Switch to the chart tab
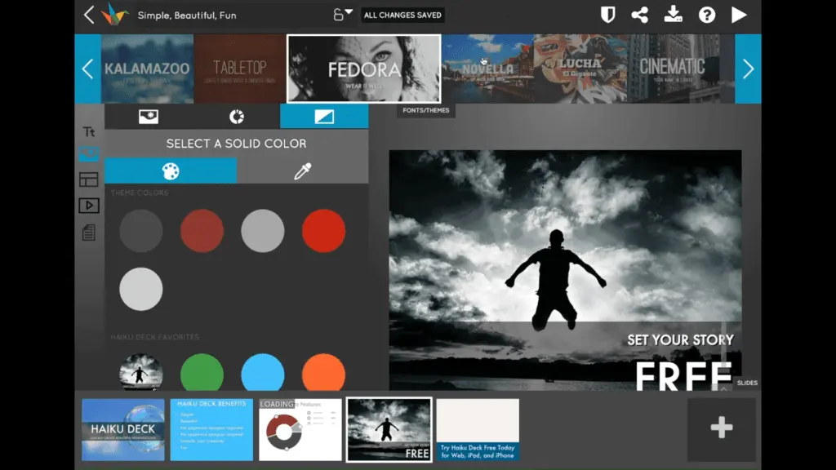This screenshot has width=836, height=470. 236,116
